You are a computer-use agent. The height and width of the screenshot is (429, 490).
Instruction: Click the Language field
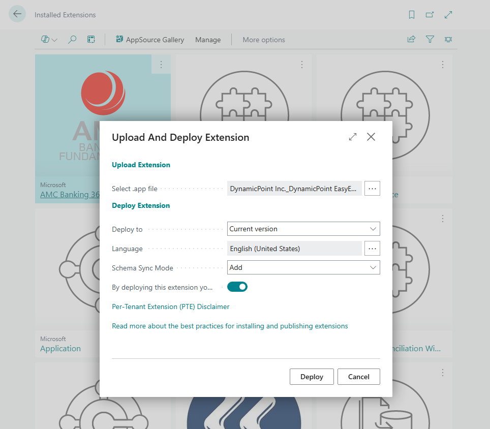294,249
